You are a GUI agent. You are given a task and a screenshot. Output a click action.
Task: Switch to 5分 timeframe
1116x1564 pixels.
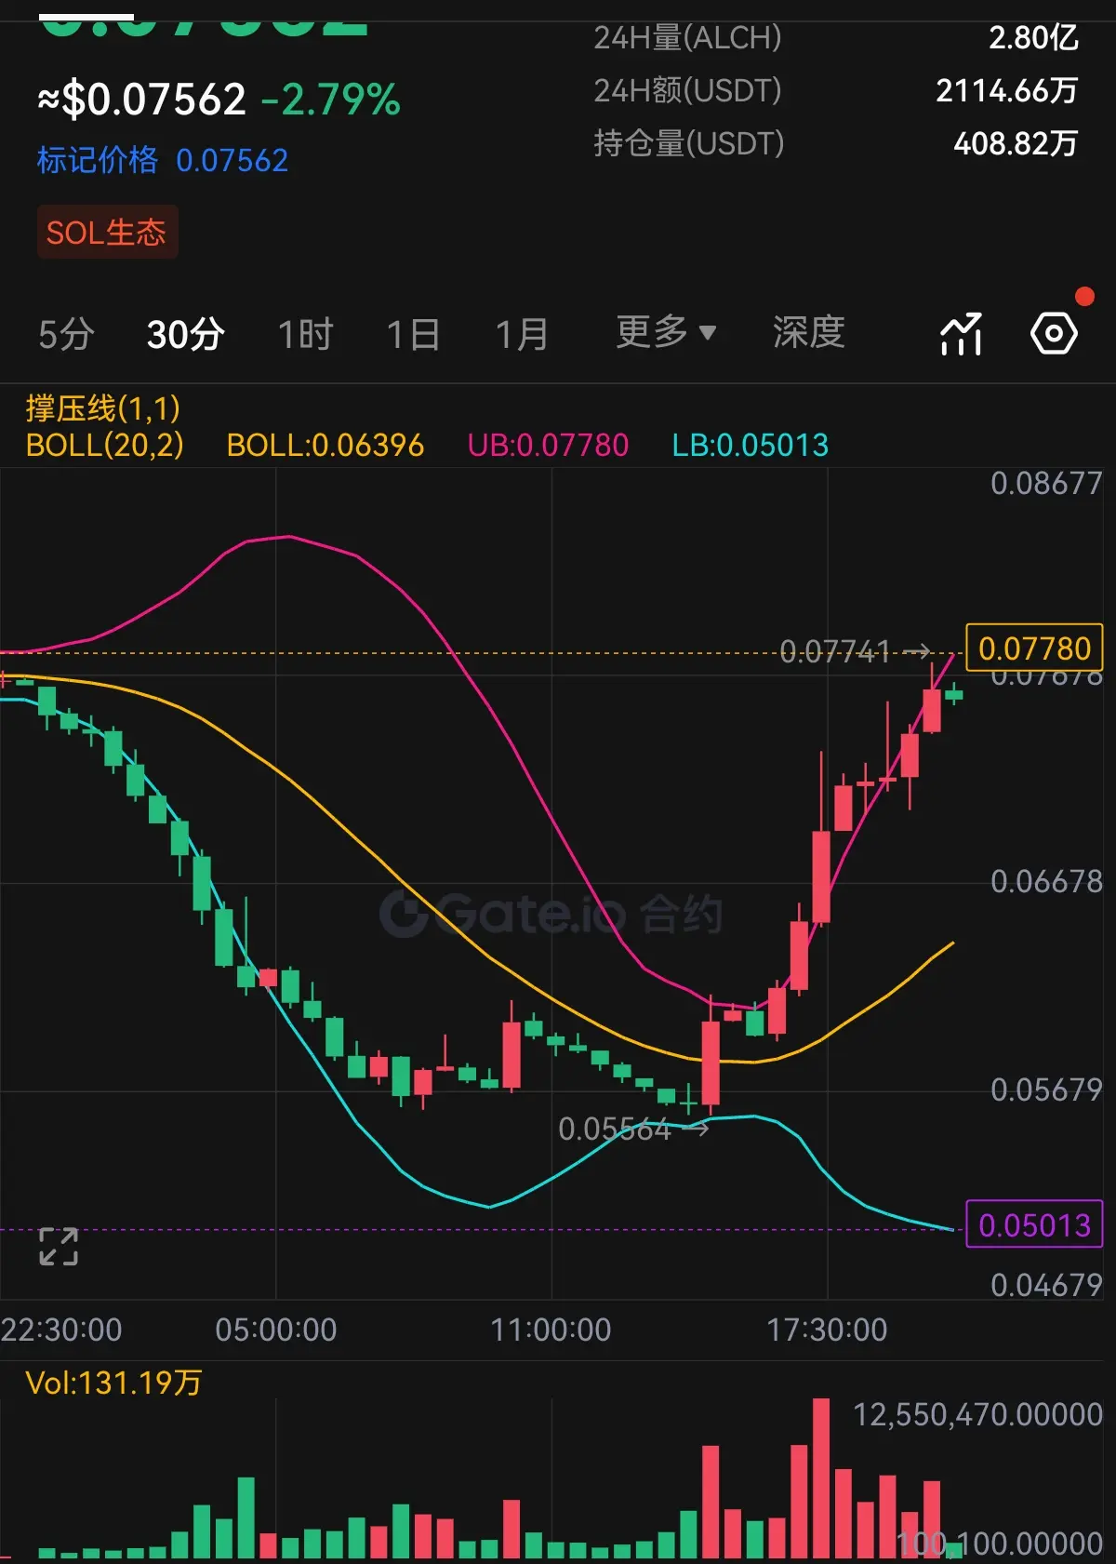pos(66,334)
